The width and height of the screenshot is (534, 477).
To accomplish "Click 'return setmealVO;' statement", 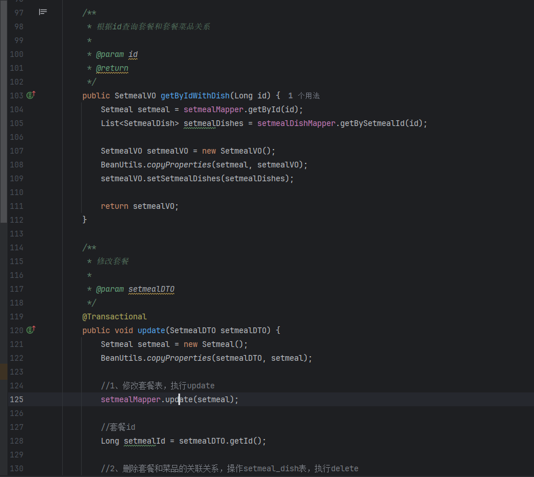I will click(140, 206).
